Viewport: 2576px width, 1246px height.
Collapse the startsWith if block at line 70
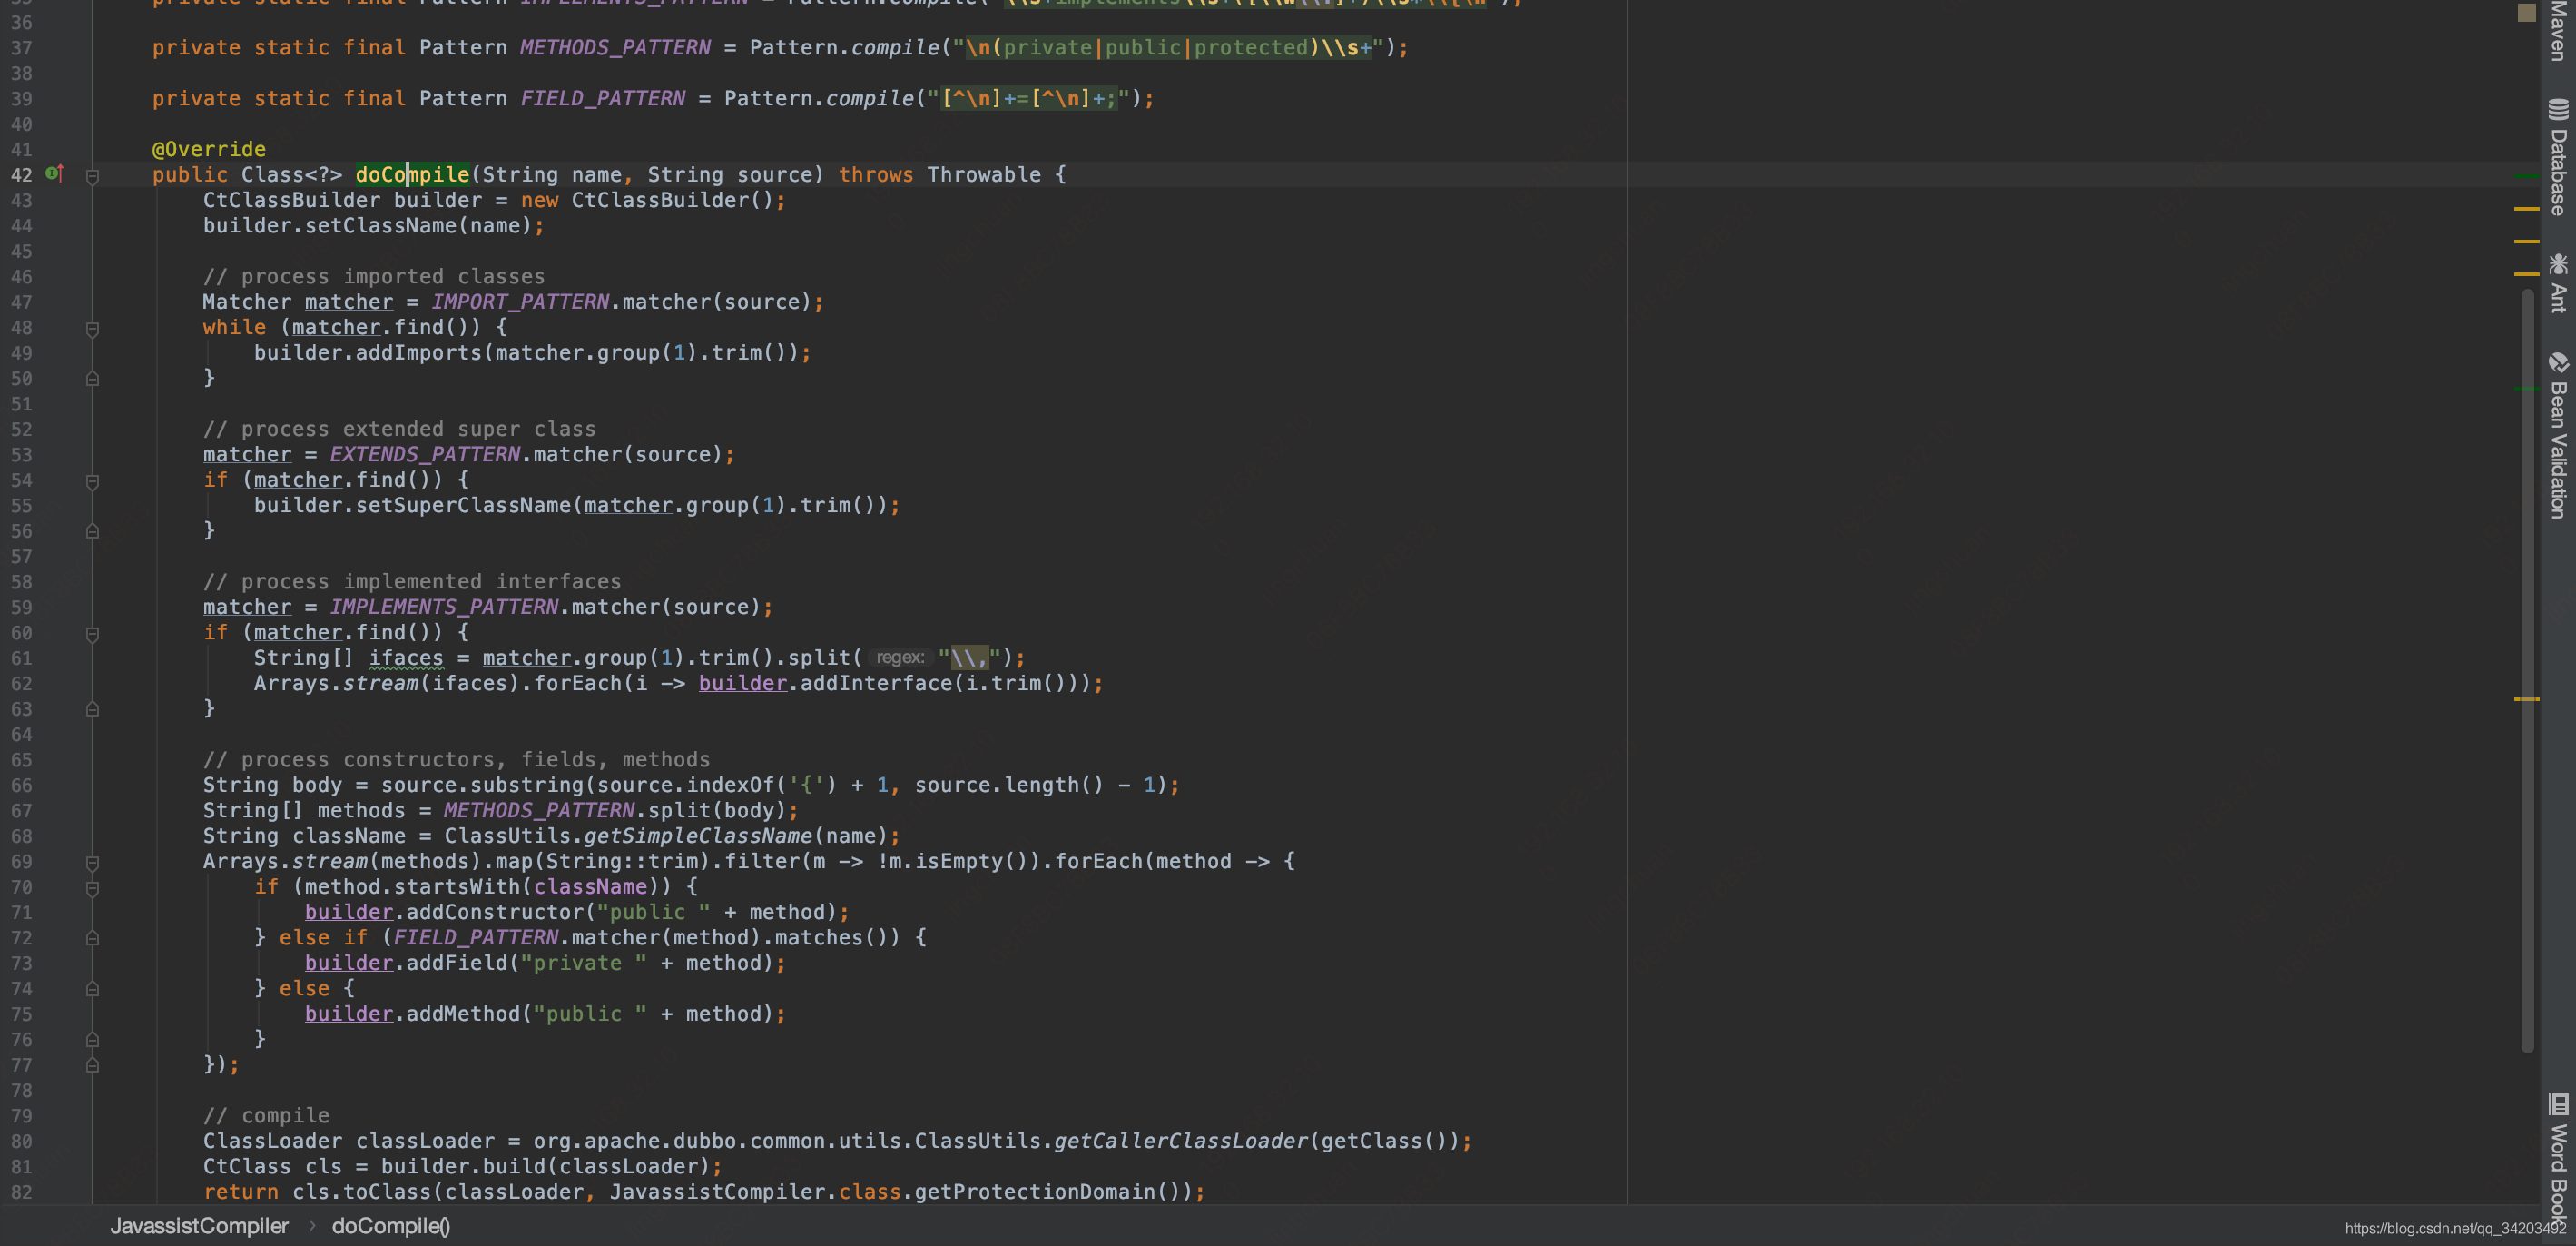point(92,887)
